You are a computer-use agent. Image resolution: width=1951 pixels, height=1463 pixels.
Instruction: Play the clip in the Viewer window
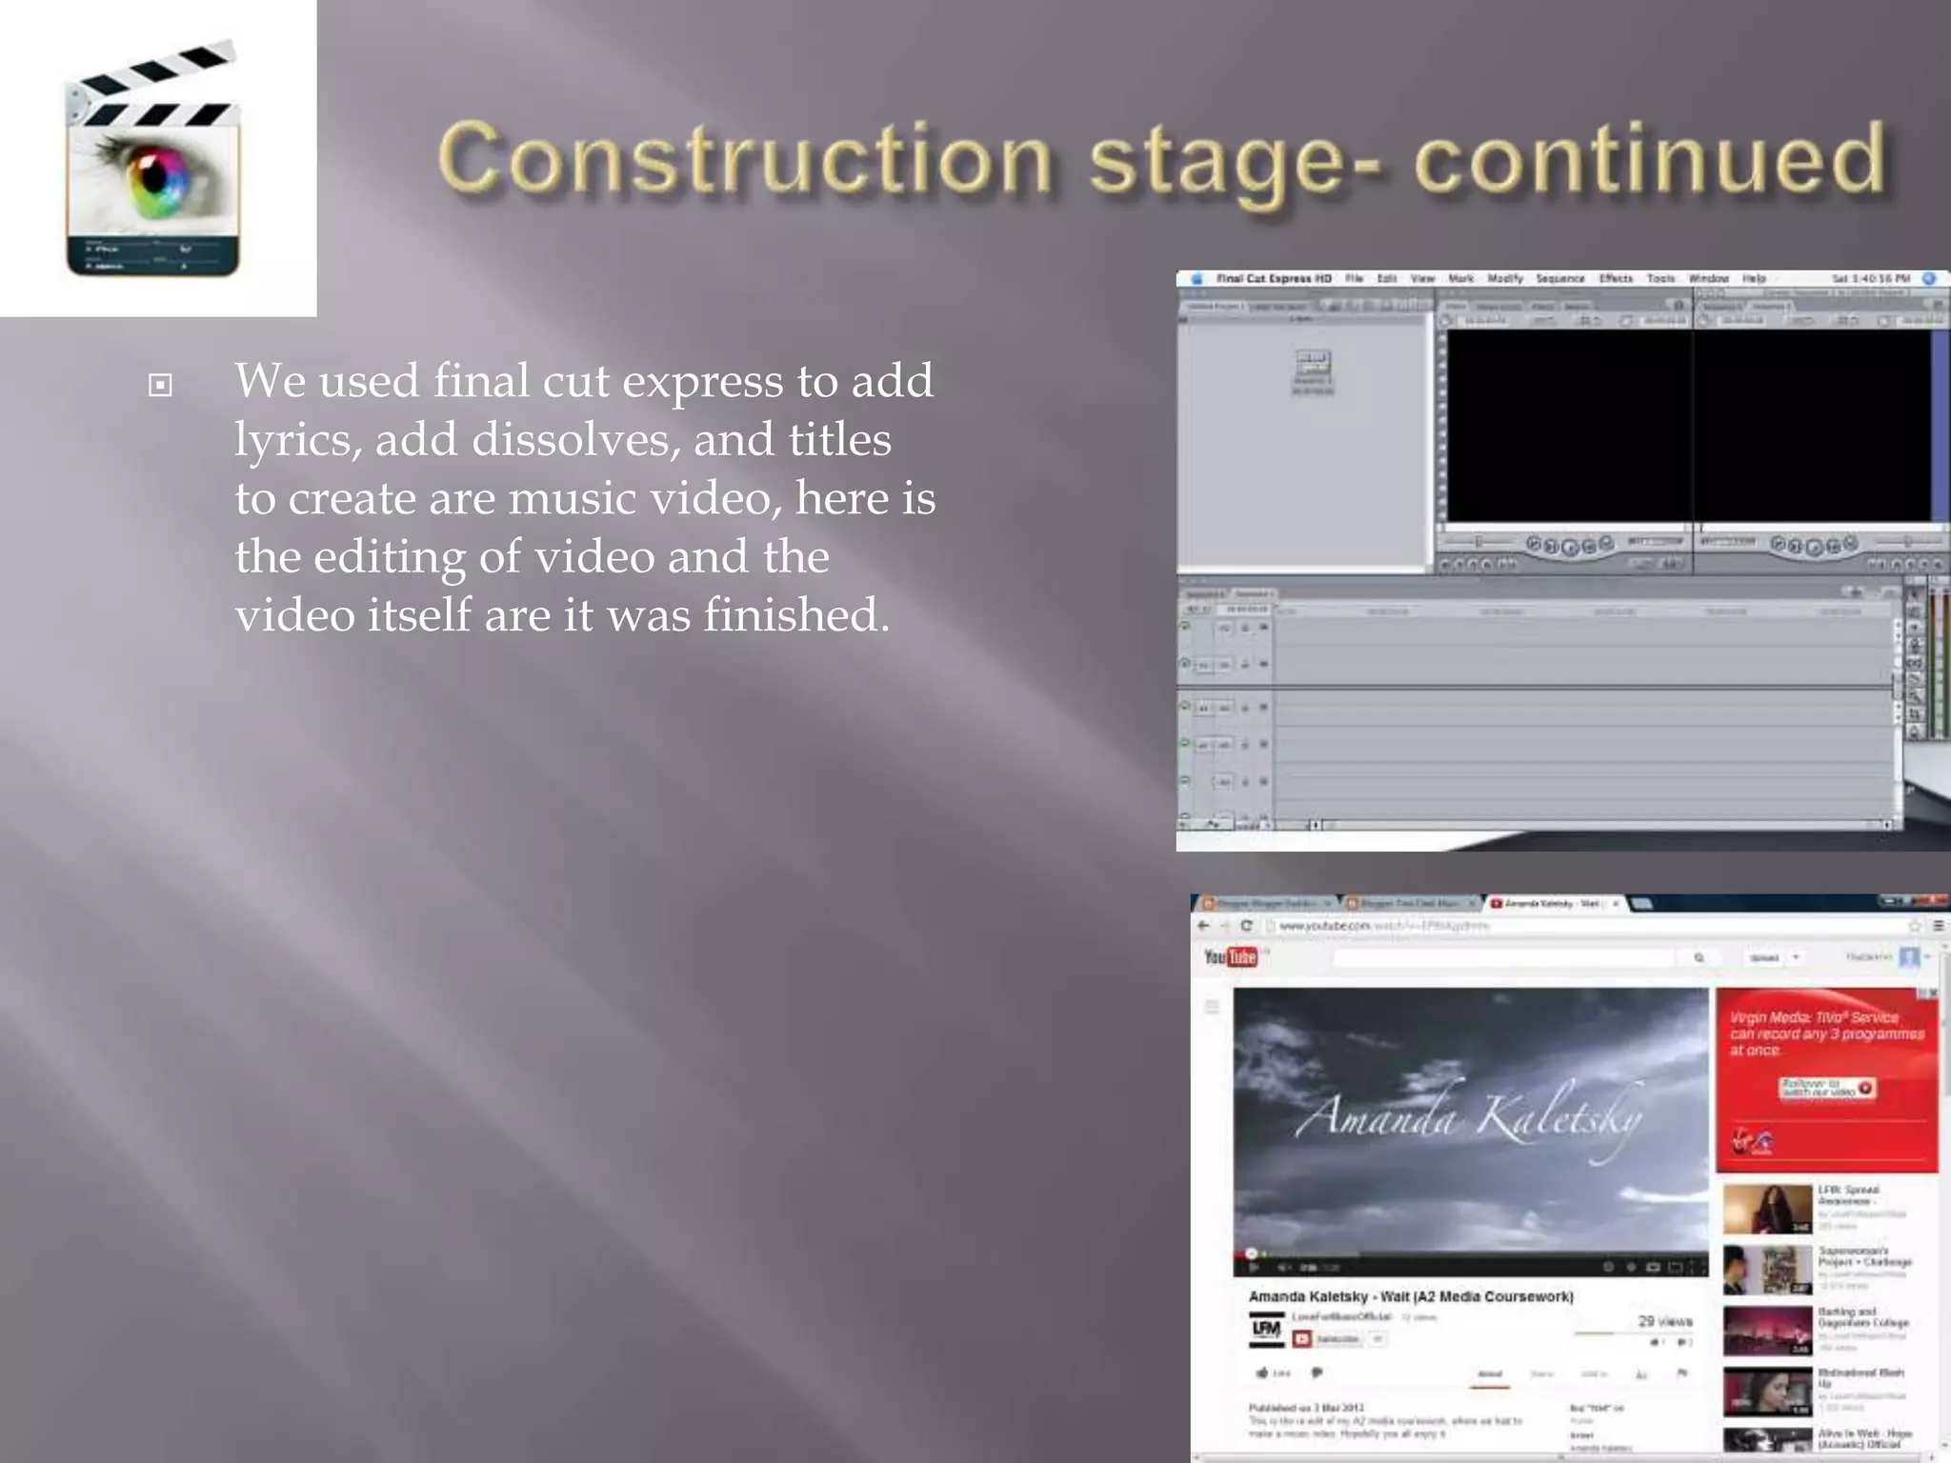click(1570, 546)
